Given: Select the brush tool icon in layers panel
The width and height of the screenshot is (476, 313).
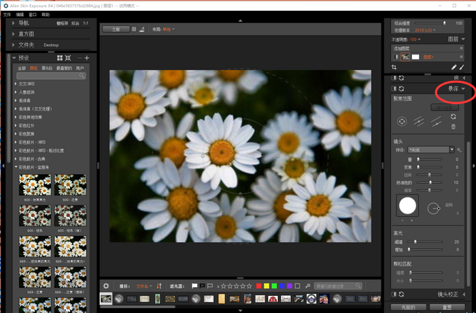Looking at the screenshot, I should 462,67.
